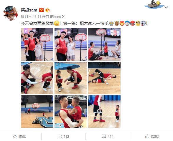Click the crown membership level badge
The width and height of the screenshot is (173, 141).
tap(48, 10)
